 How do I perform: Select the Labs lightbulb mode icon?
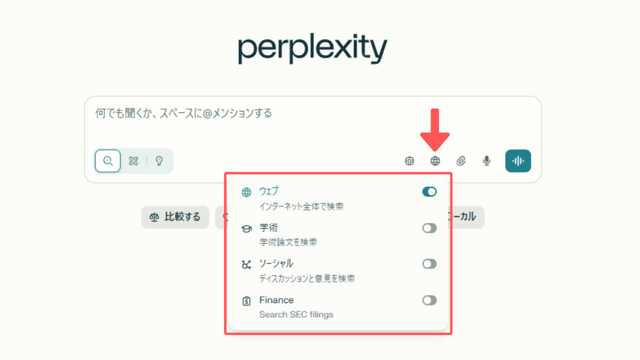159,161
